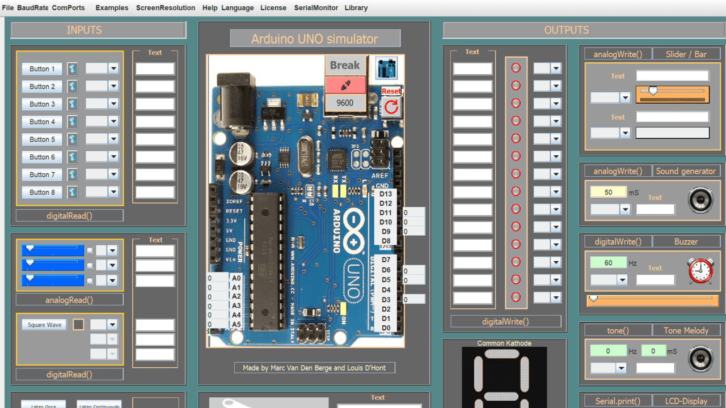
Task: Click Button 5 in INPUTS panel
Action: (42, 139)
